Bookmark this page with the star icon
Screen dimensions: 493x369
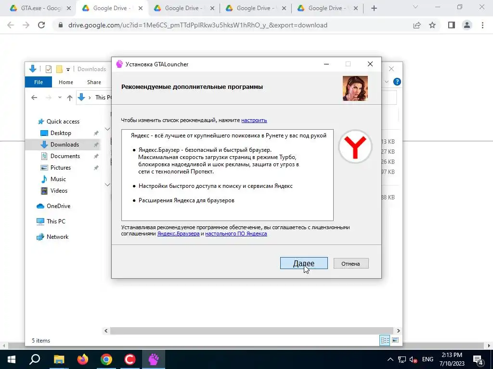[x=432, y=25]
